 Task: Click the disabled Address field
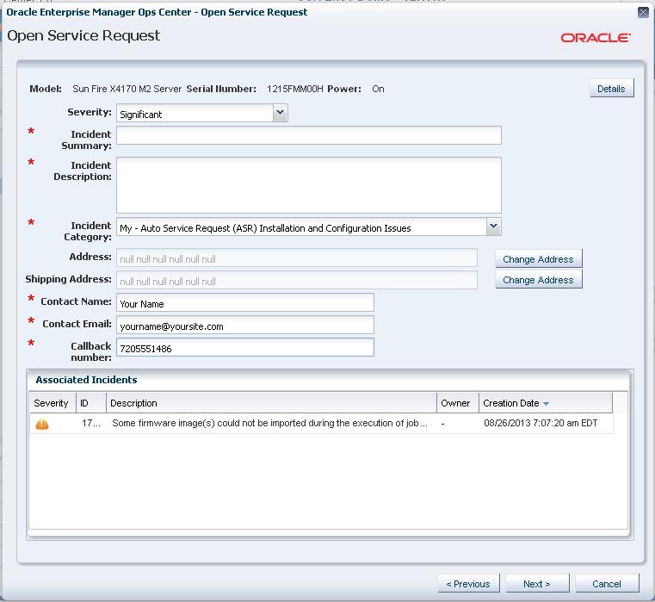(x=297, y=258)
